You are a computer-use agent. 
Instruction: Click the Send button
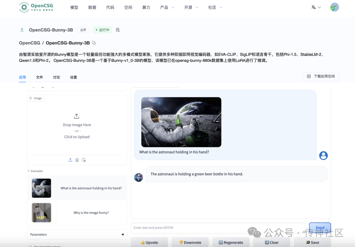point(320,228)
